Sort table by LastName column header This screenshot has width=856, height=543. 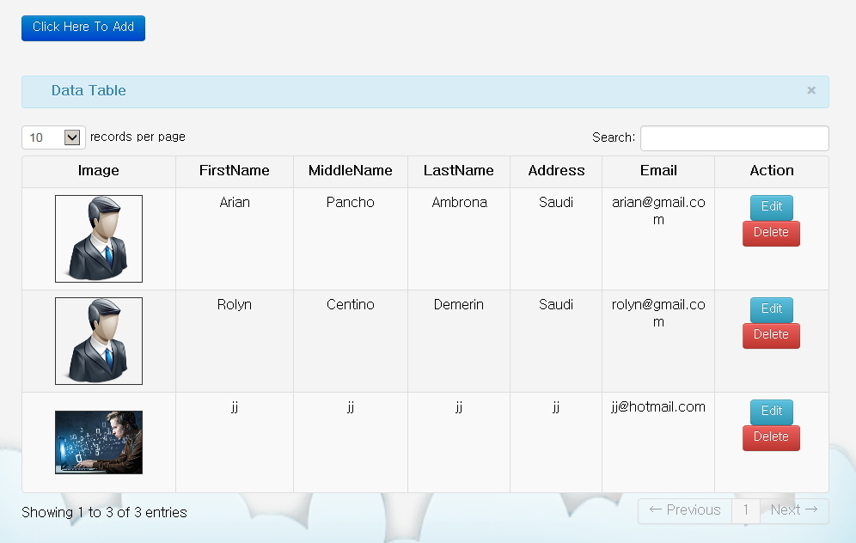[x=459, y=171]
